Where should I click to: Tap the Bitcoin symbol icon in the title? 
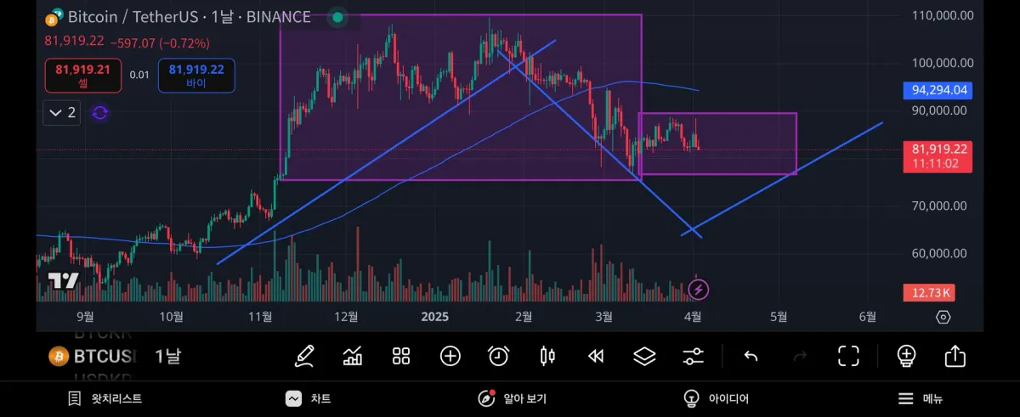click(x=54, y=17)
